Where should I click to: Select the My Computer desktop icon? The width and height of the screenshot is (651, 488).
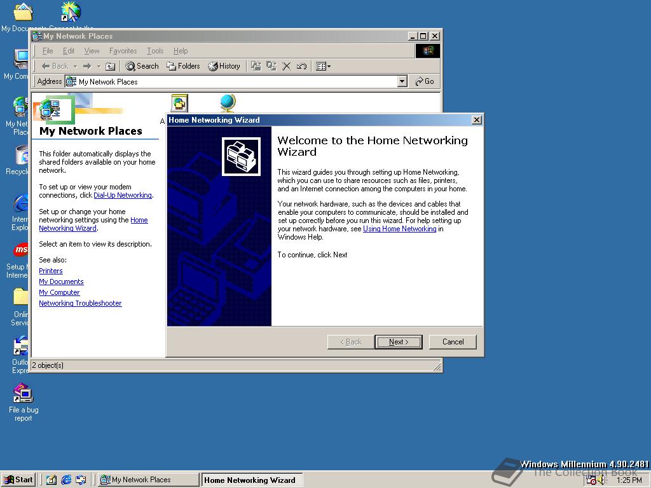click(x=17, y=64)
